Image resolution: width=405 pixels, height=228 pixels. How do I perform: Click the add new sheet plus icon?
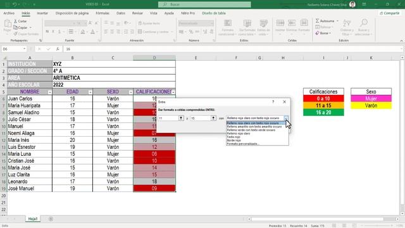click(51, 219)
